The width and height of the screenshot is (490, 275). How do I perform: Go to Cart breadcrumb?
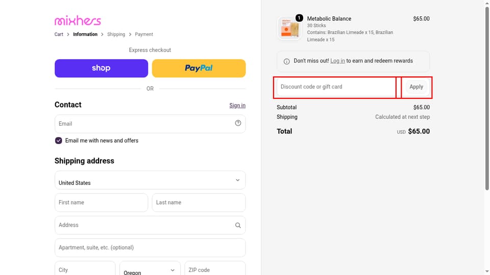59,34
